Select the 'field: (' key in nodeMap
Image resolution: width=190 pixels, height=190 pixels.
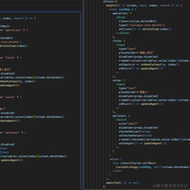pos(119,41)
